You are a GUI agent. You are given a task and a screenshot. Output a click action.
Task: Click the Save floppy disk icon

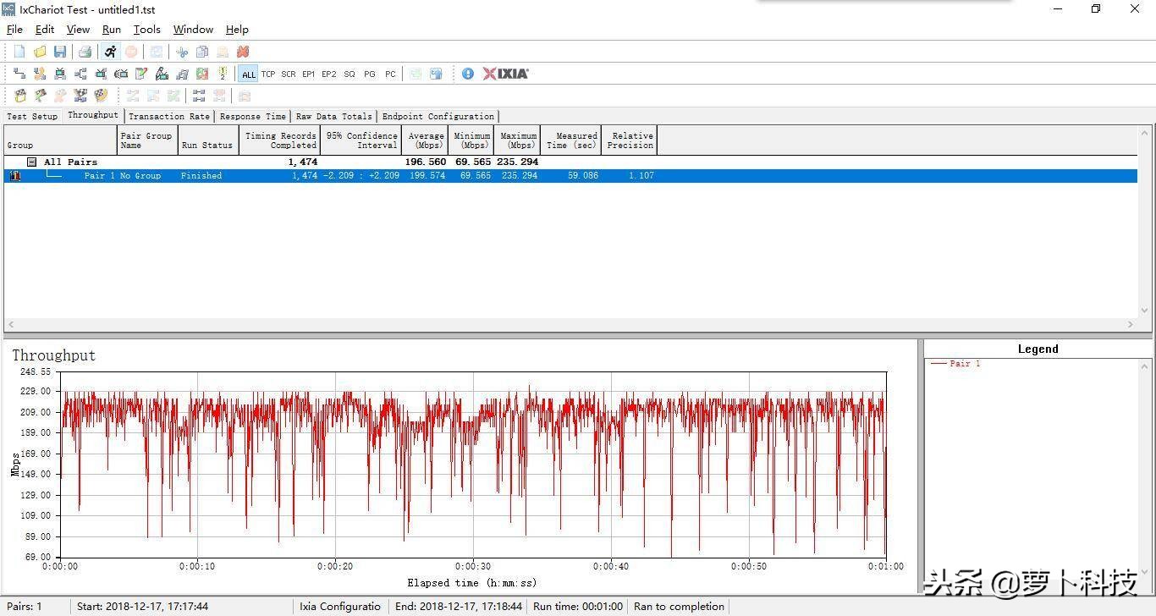click(60, 52)
